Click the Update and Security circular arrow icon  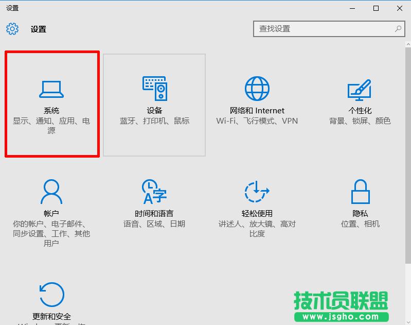click(51, 295)
